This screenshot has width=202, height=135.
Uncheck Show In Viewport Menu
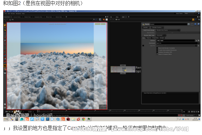coord(157,54)
